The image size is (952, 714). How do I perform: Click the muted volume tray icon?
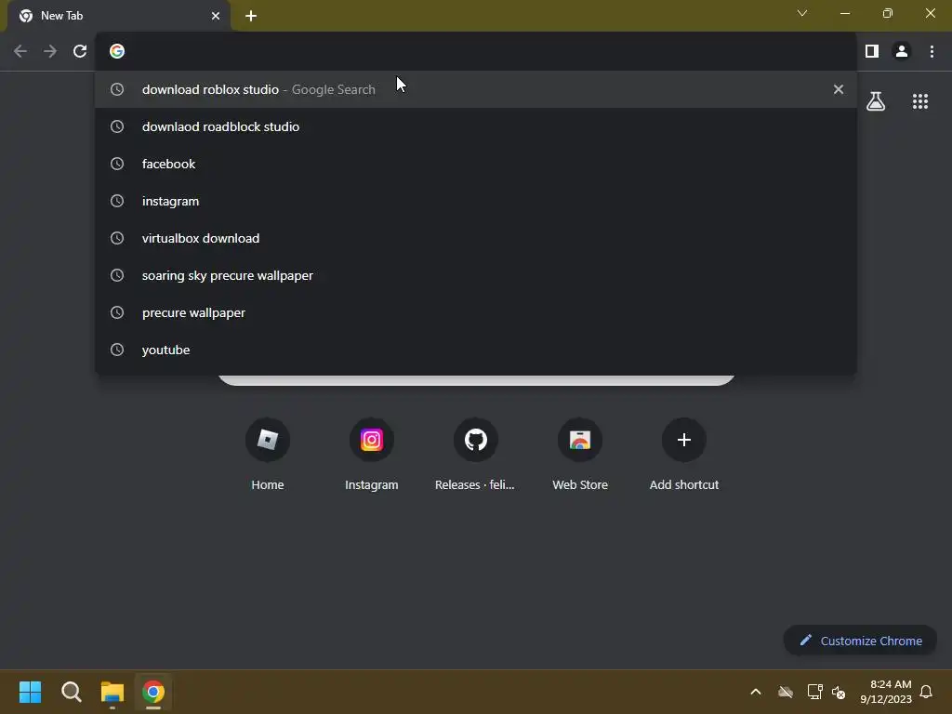coord(839,692)
